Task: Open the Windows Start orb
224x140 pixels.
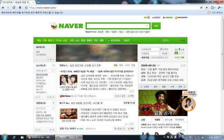Action: pyautogui.click(x=4, y=137)
